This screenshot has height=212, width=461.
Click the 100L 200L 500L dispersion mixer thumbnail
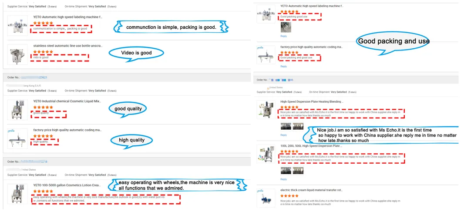pos(266,154)
